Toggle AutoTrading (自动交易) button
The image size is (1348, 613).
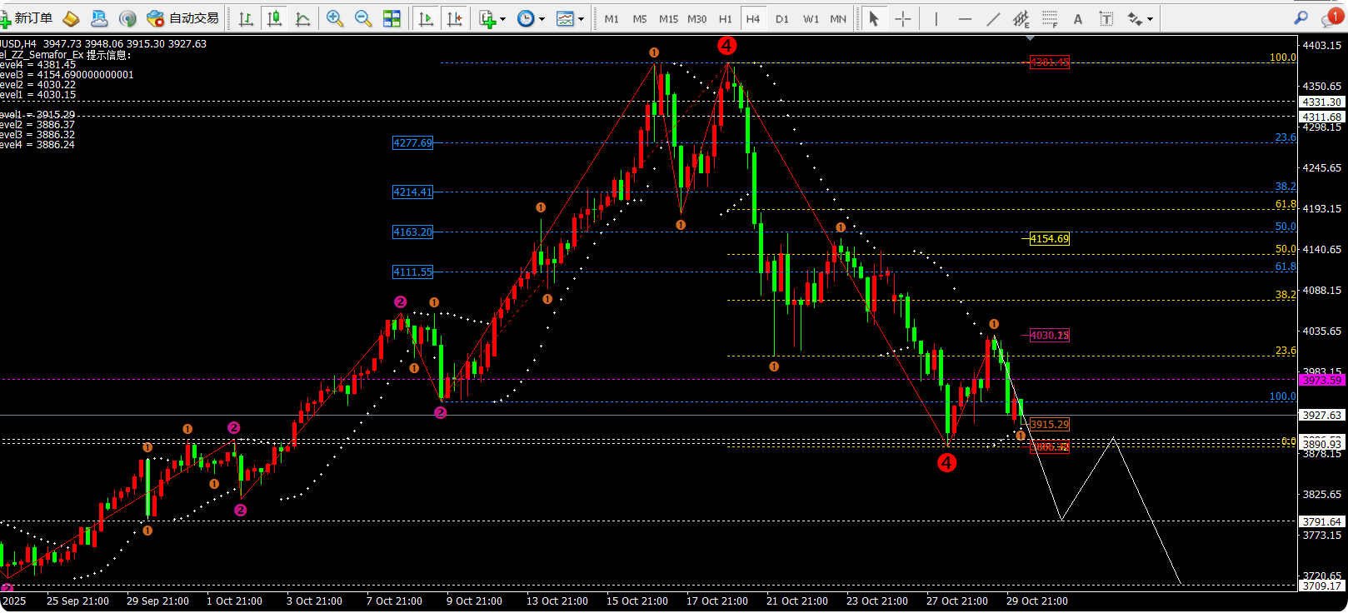point(183,18)
